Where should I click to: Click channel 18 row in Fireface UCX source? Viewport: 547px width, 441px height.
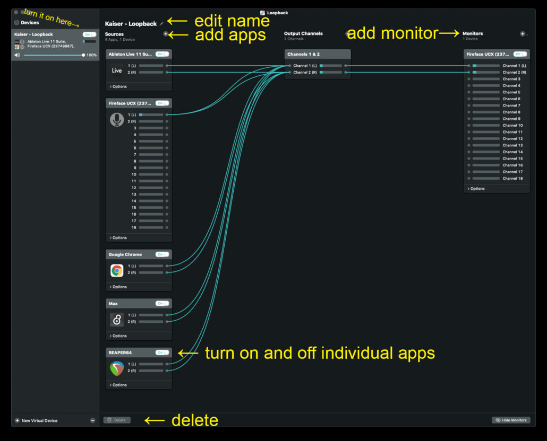150,227
